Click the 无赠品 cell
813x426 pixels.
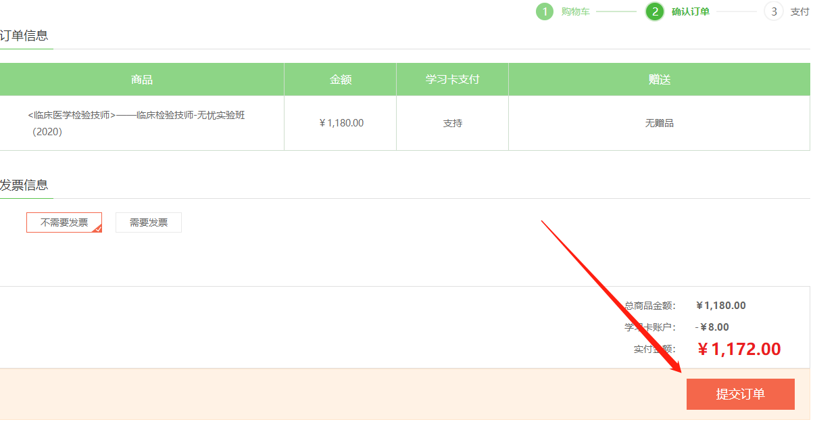pos(659,123)
